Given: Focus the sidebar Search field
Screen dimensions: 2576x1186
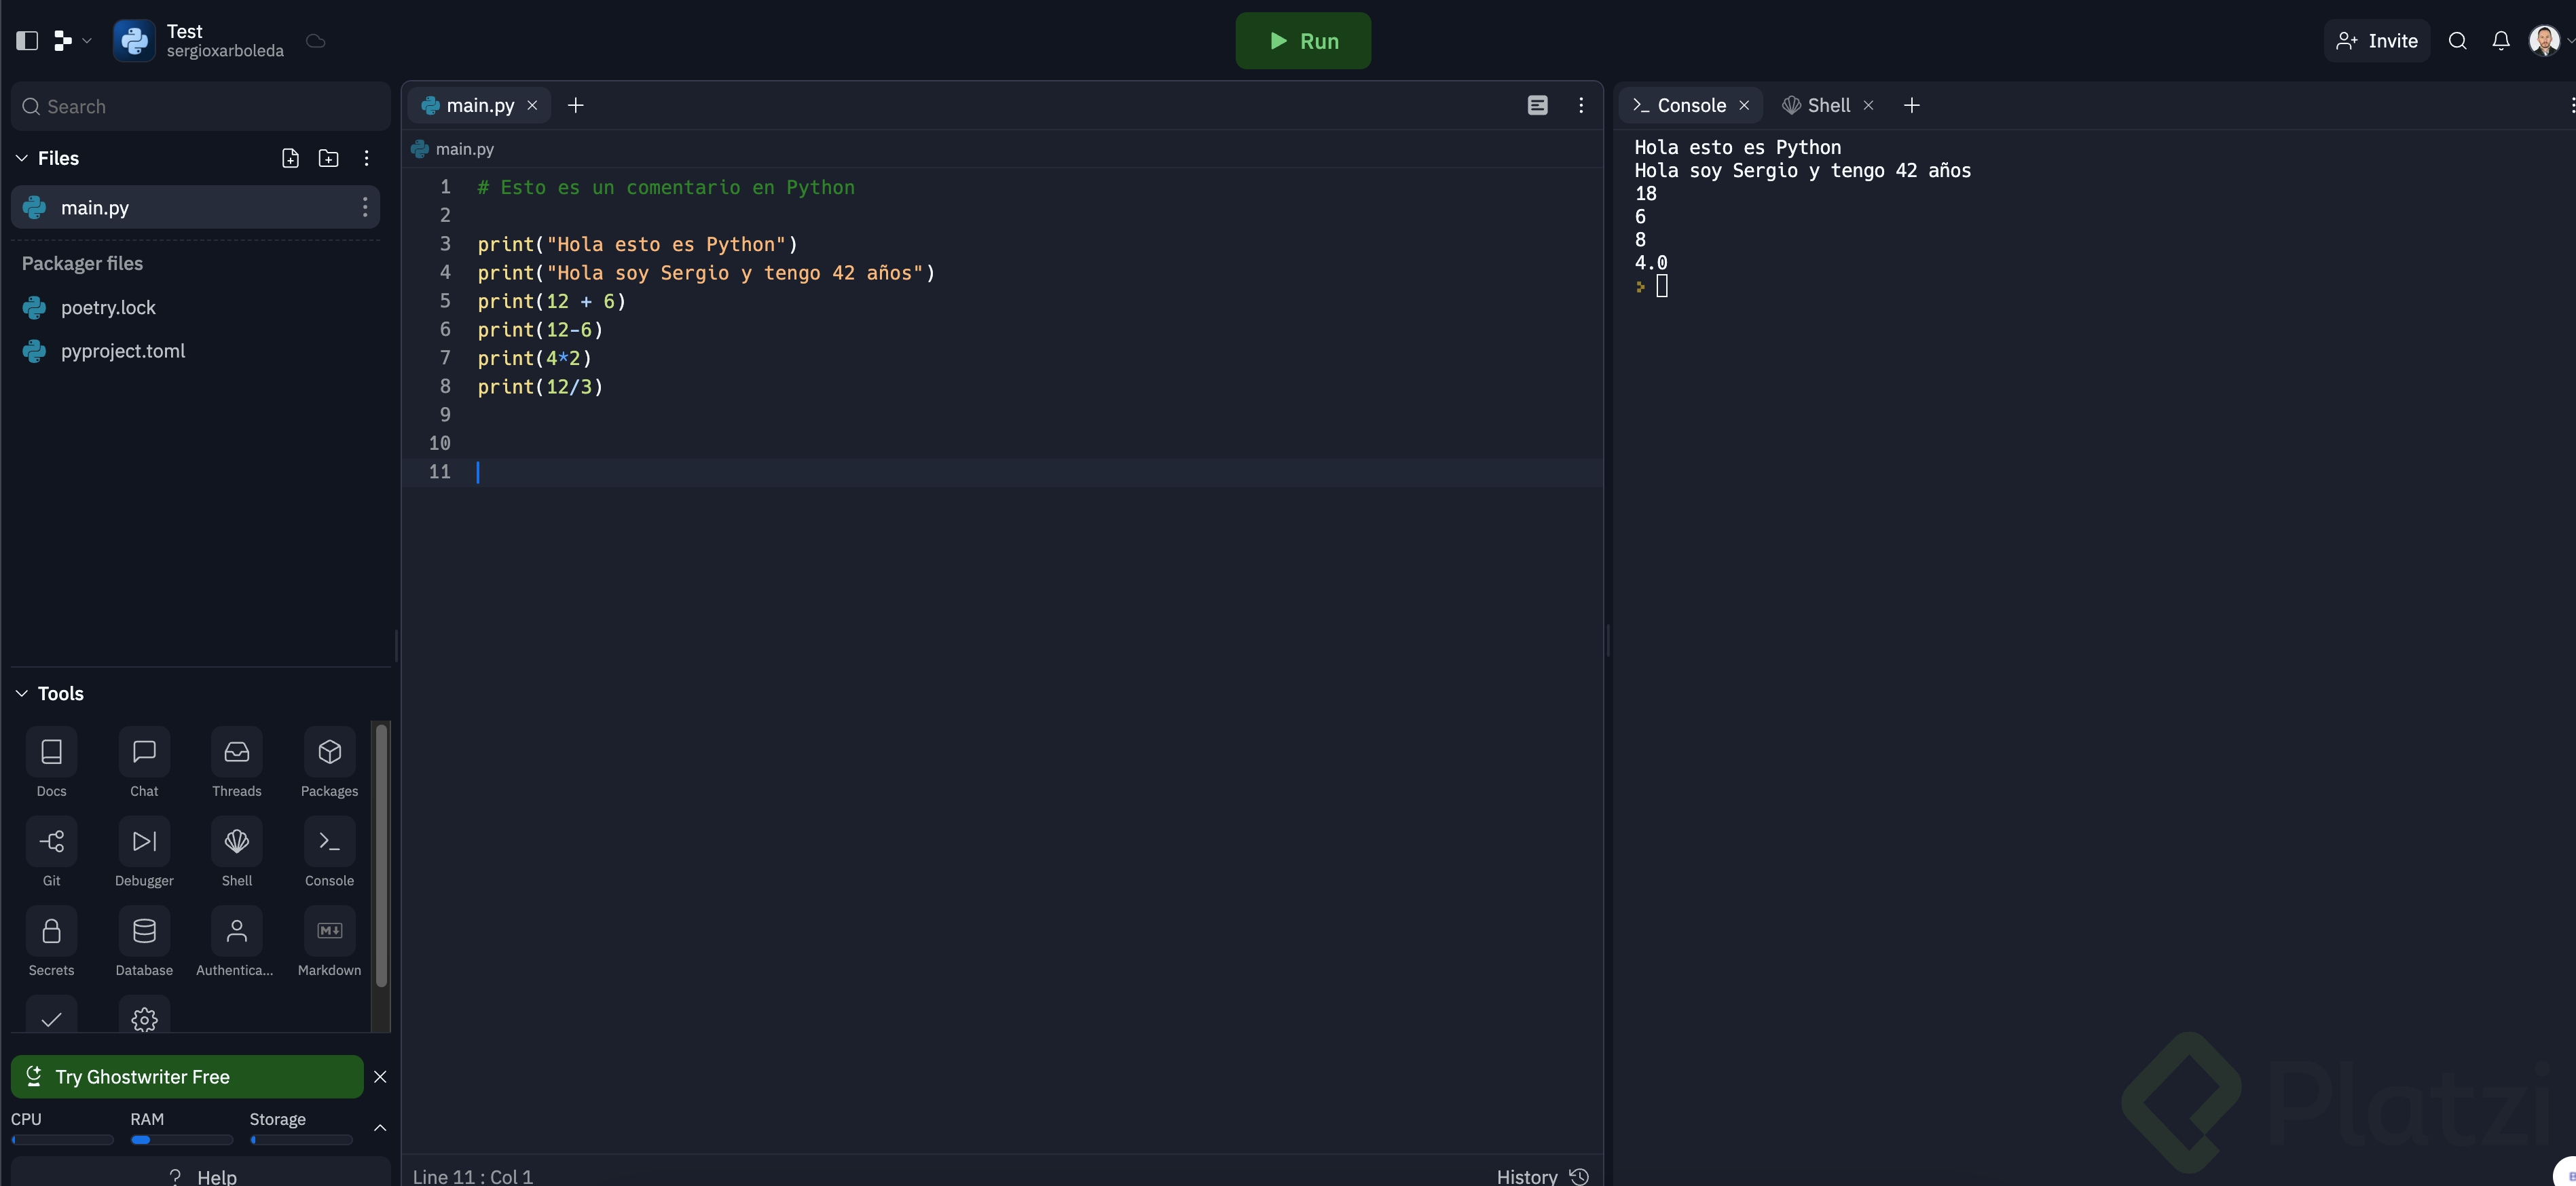Looking at the screenshot, I should click(200, 107).
